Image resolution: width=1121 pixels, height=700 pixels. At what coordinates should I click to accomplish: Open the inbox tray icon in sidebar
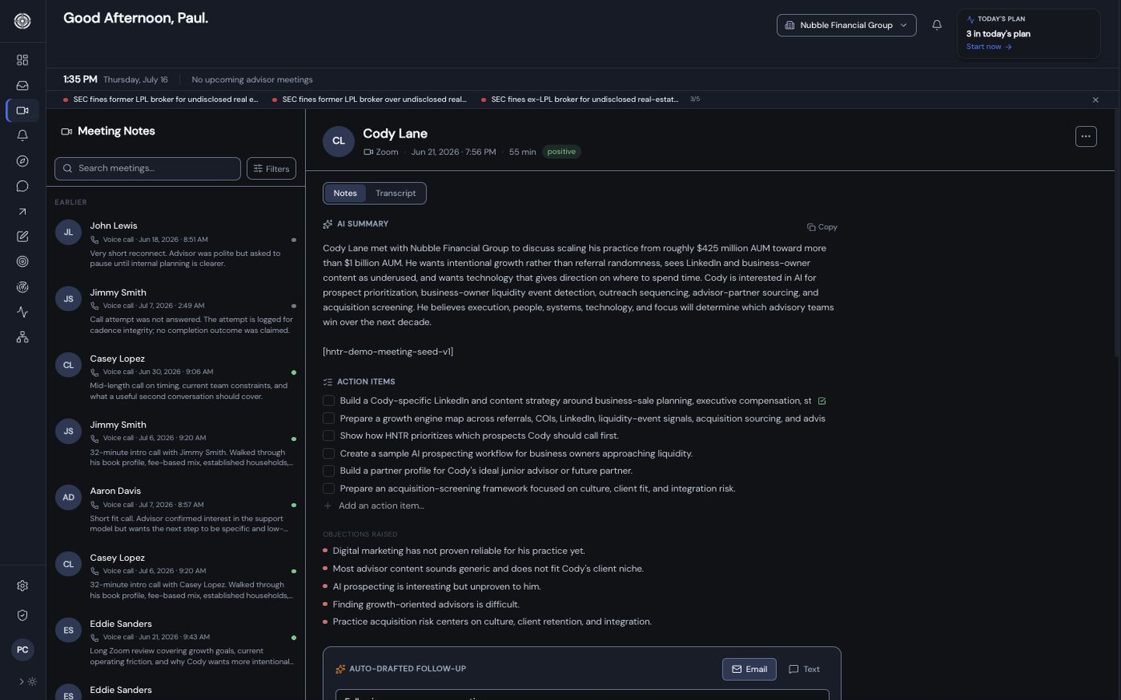tap(23, 86)
